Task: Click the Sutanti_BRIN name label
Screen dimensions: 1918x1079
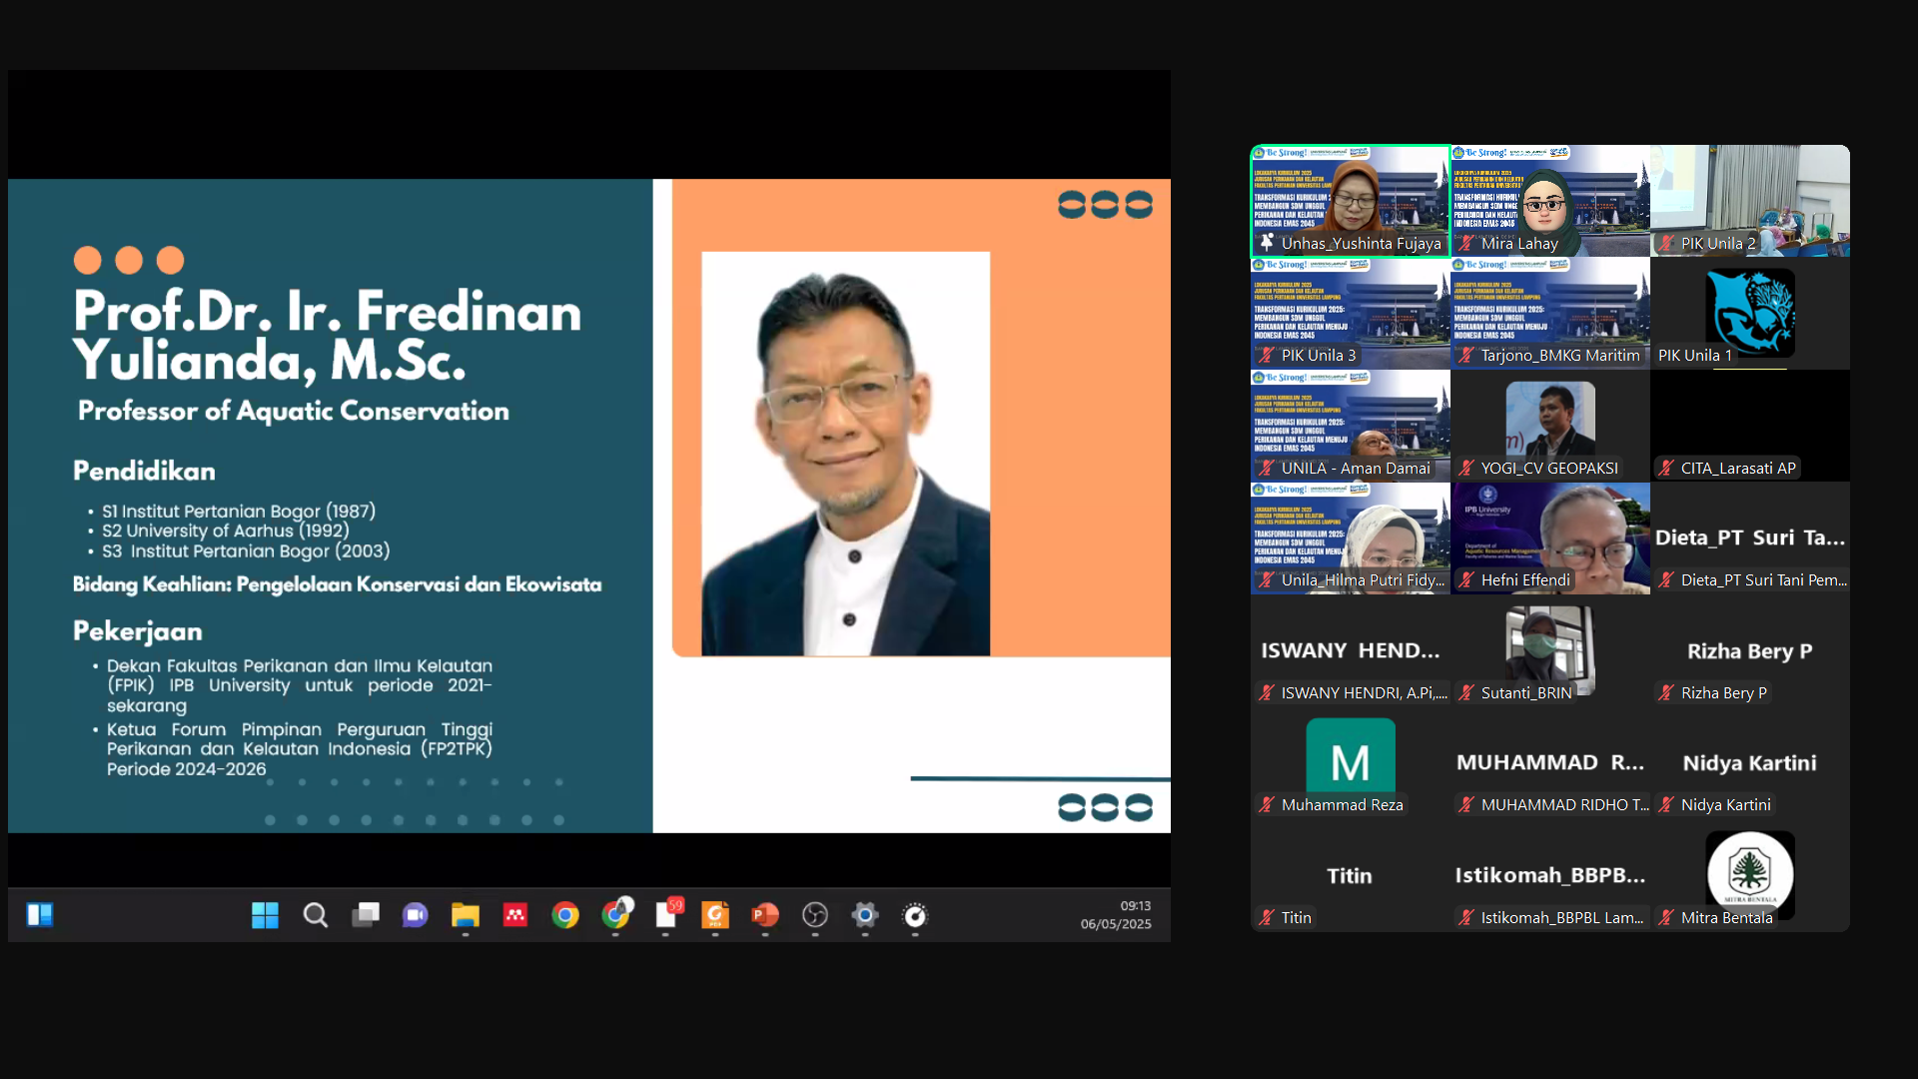Action: click(x=1525, y=693)
